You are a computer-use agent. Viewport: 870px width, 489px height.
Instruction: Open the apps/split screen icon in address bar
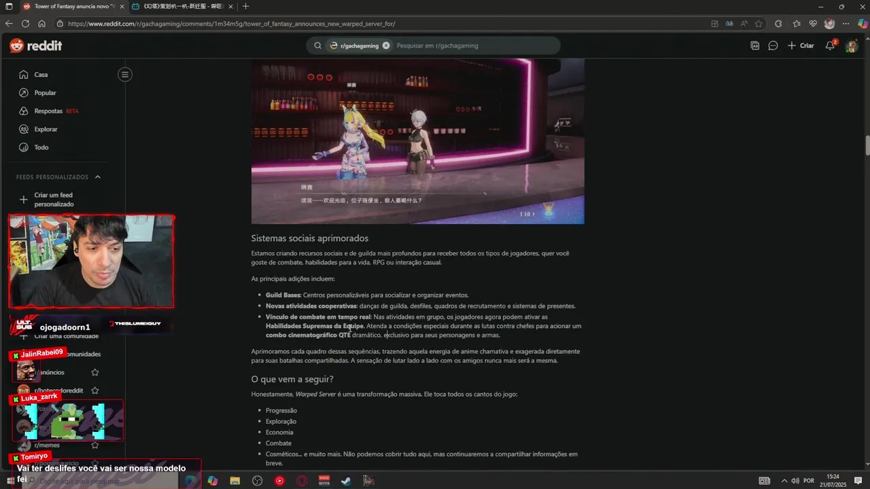click(714, 23)
